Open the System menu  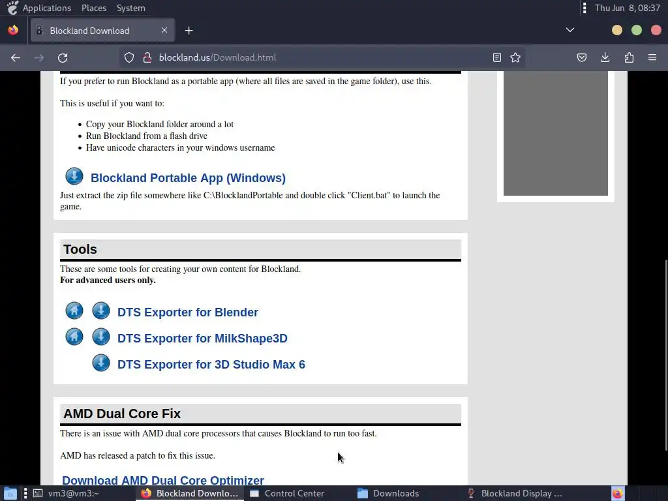point(130,8)
